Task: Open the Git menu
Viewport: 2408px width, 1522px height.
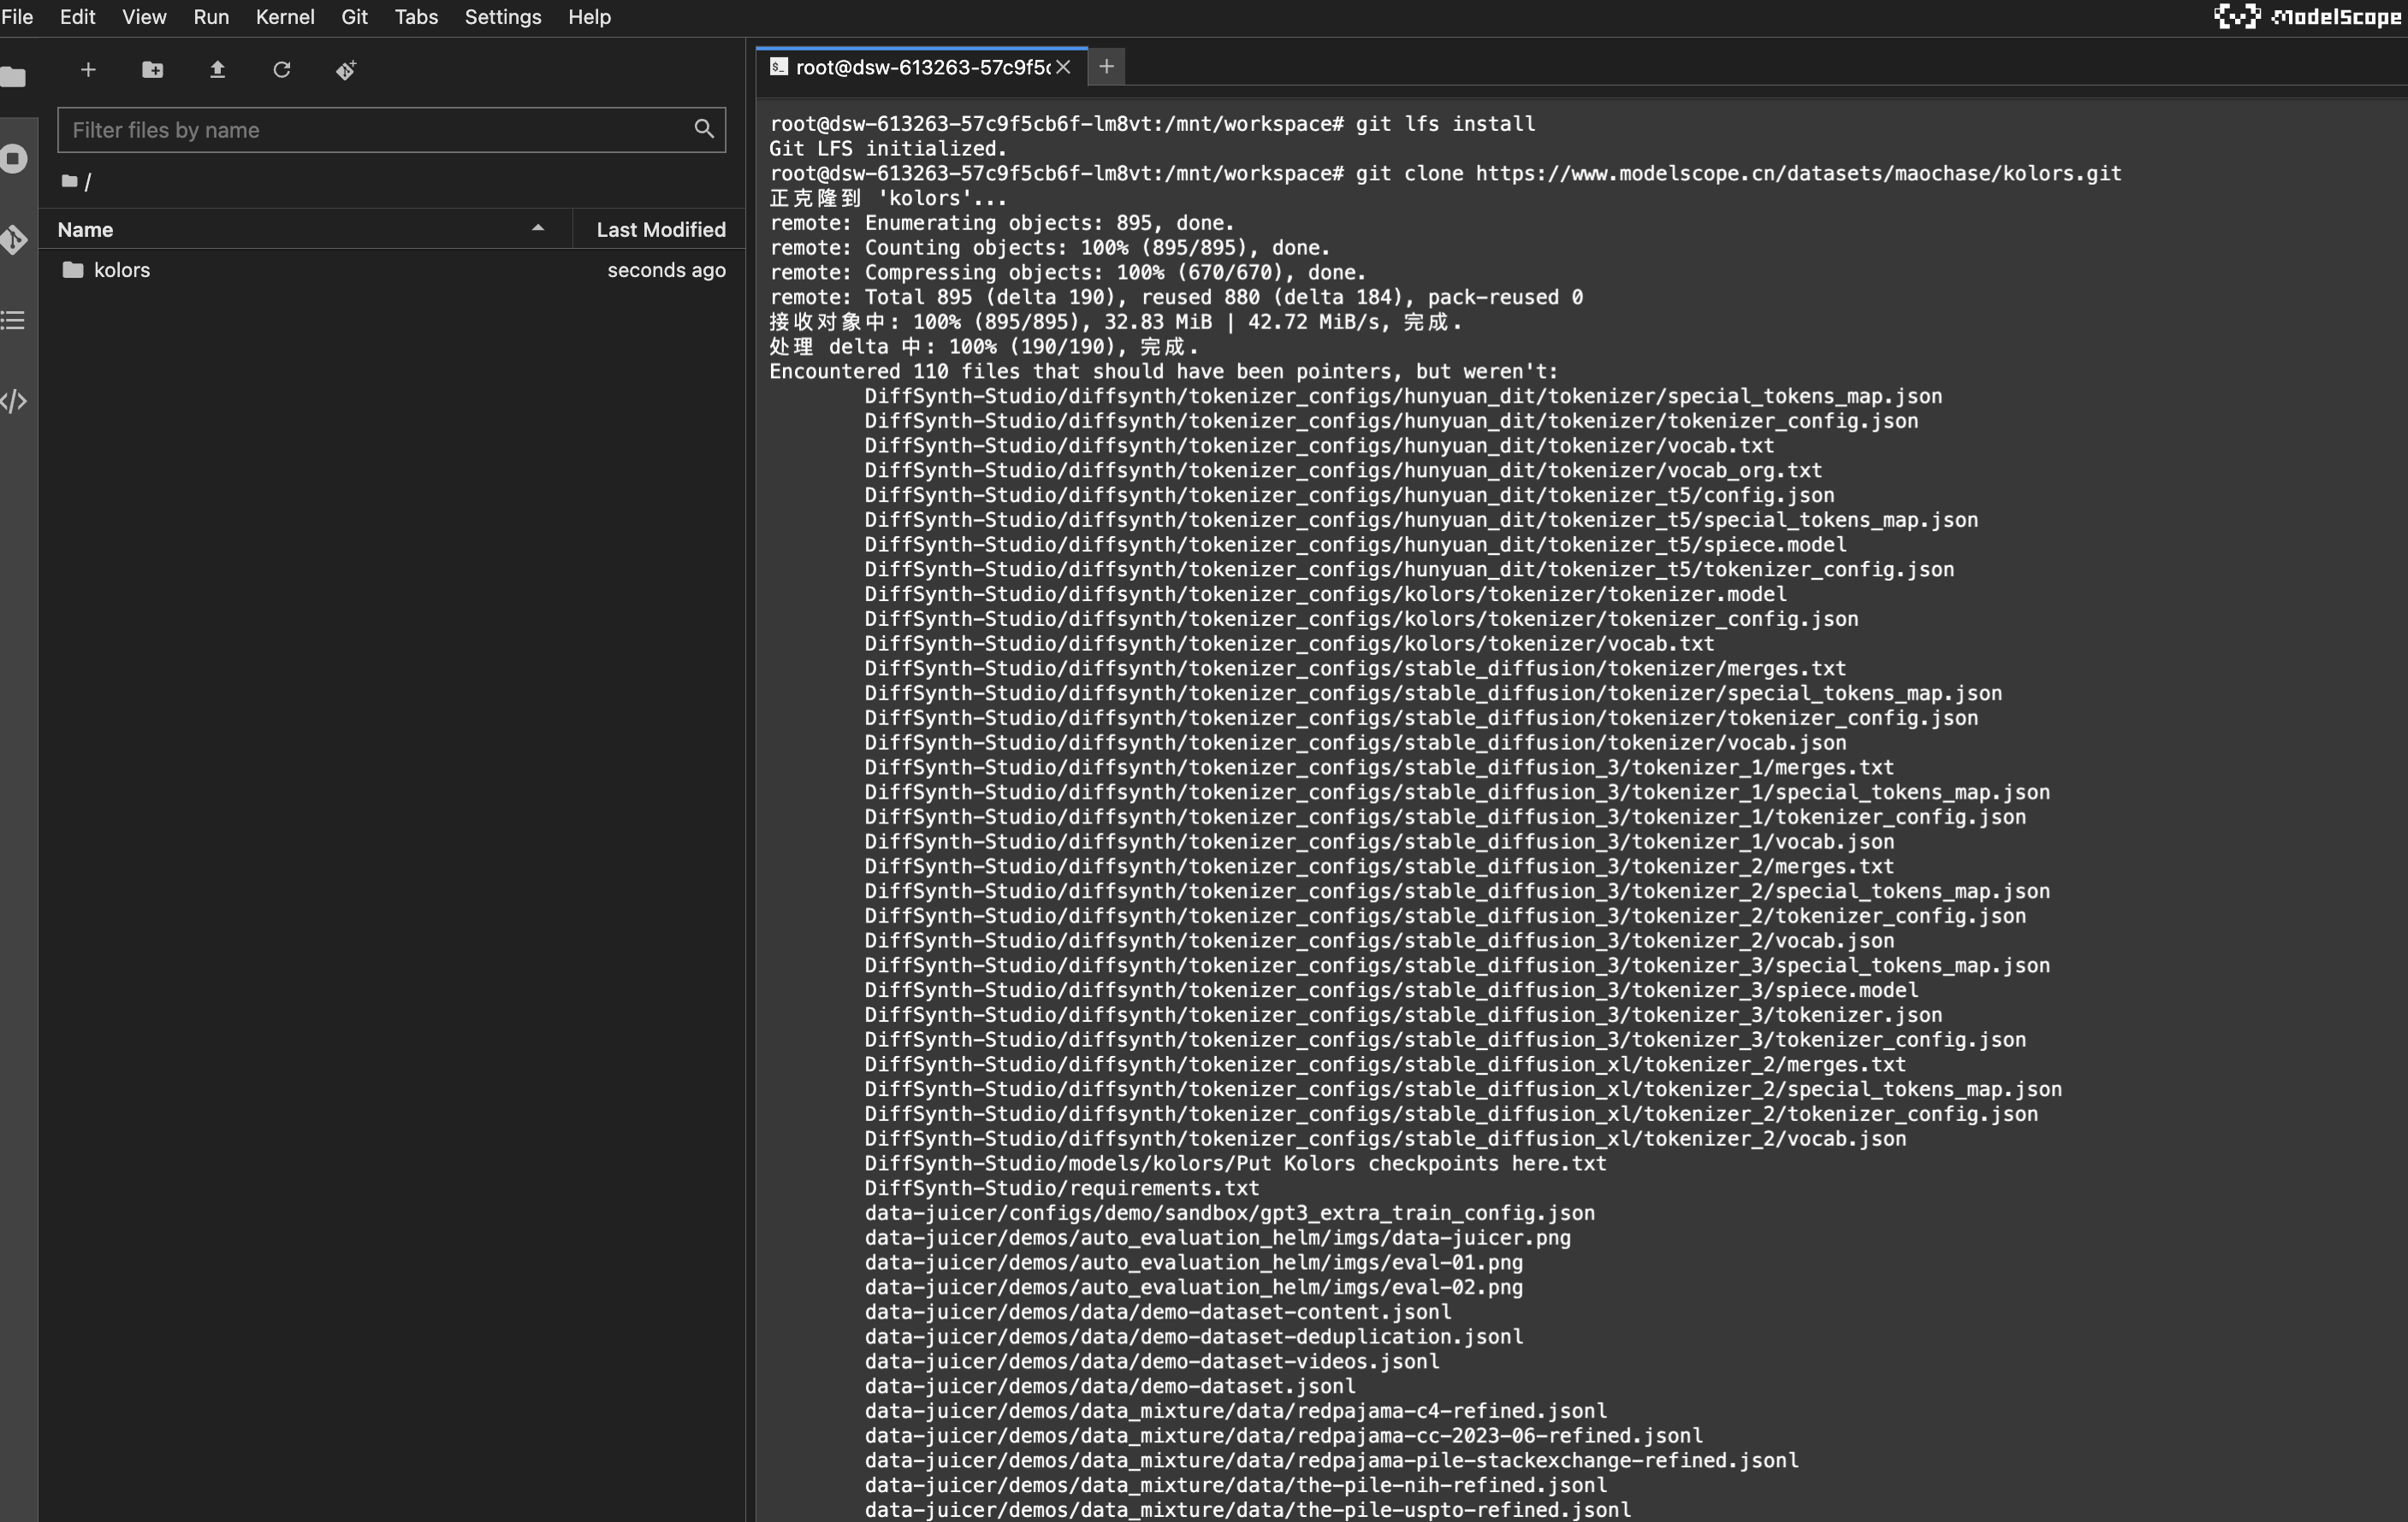Action: click(354, 17)
